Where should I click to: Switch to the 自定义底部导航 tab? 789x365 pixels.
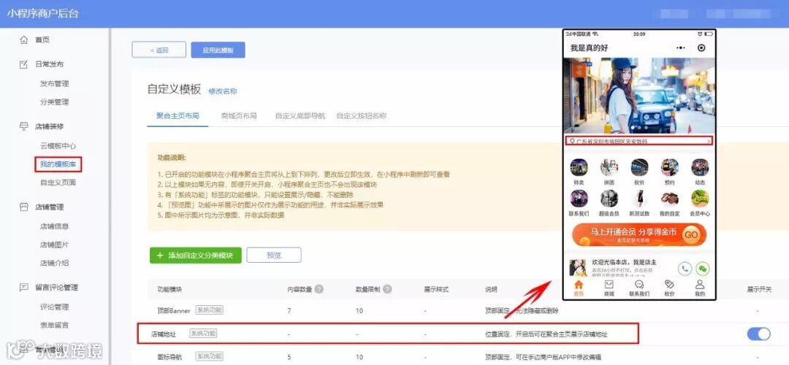[300, 115]
